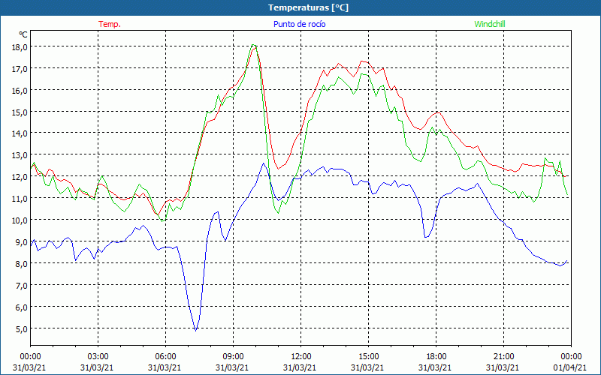Click the 17,0 y-axis value
Screen dimensions: 601x375
coord(20,68)
